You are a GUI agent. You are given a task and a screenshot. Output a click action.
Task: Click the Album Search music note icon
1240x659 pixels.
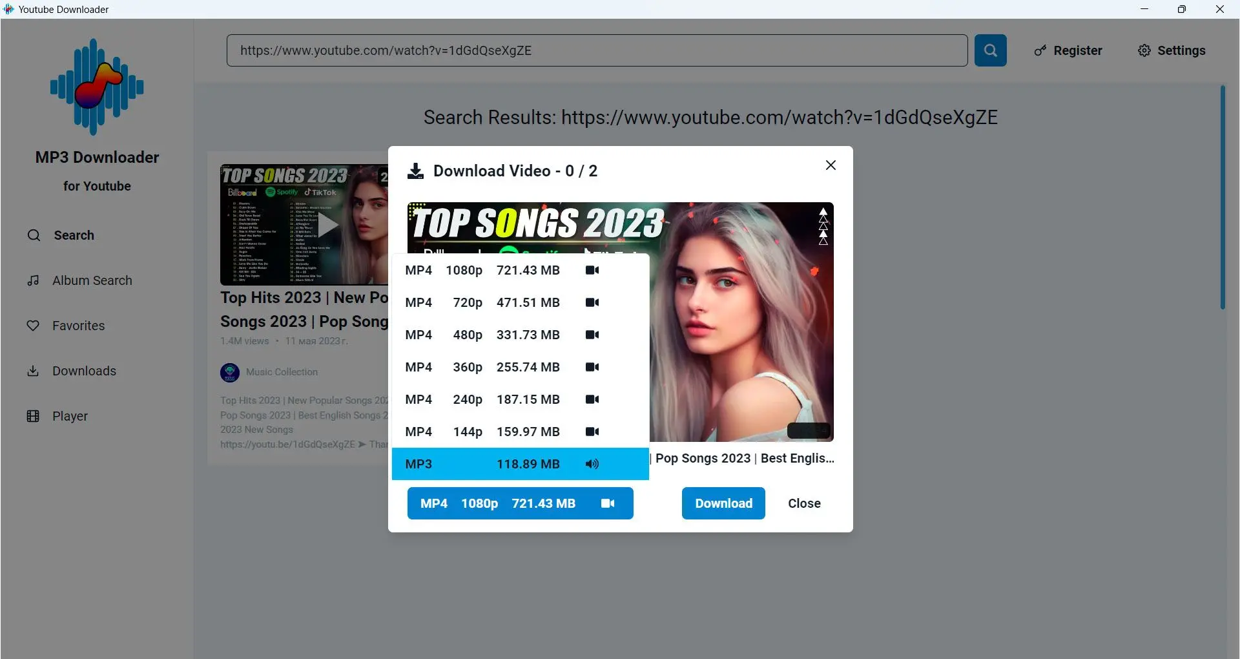(33, 280)
